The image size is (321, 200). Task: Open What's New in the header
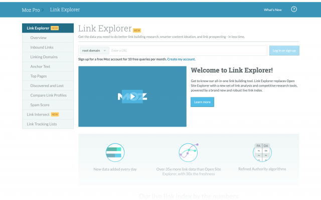(273, 10)
